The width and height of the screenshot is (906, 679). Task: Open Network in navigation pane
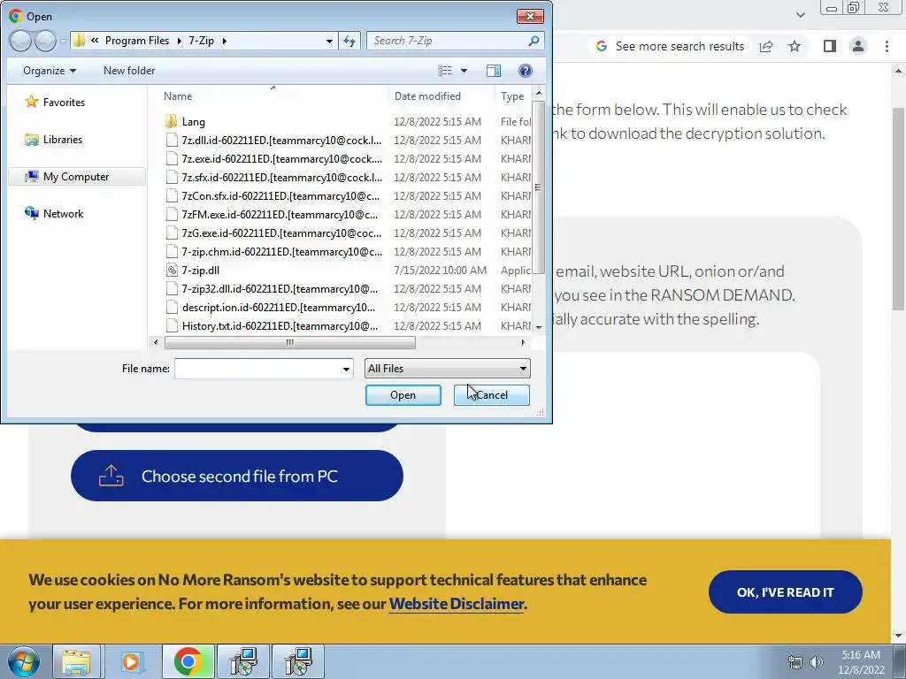point(54,214)
